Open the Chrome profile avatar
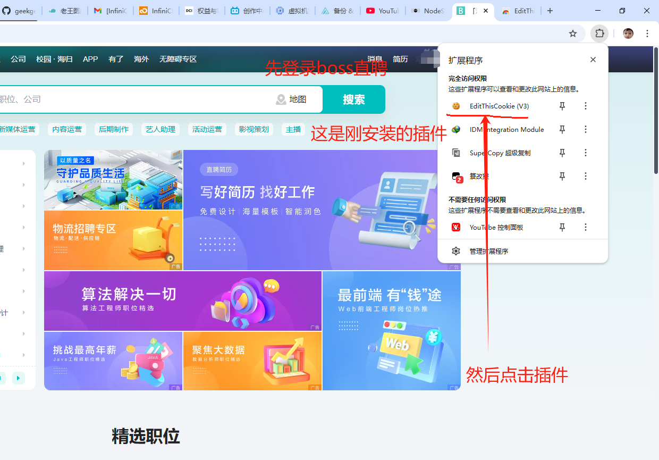The width and height of the screenshot is (659, 460). coord(628,34)
